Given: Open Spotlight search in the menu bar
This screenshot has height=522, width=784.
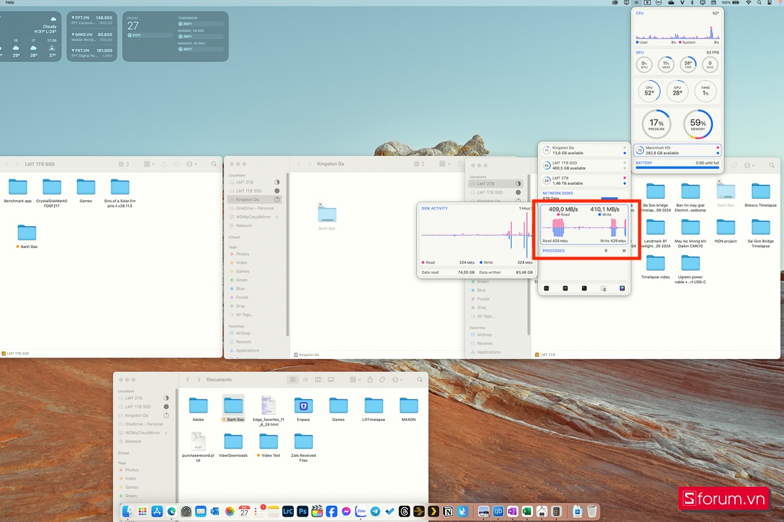Looking at the screenshot, I should [759, 3].
